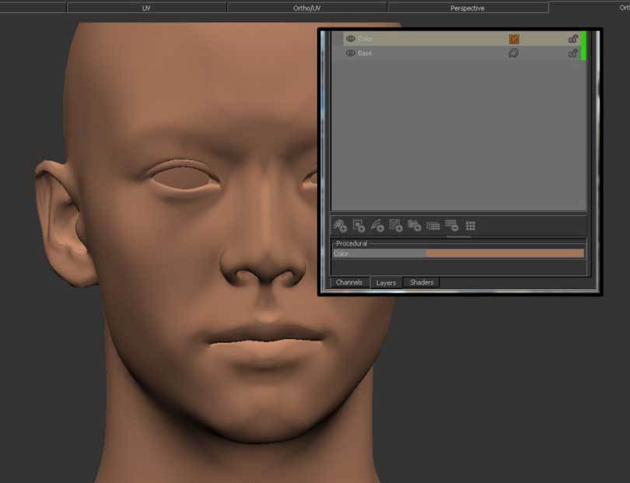Switch to the Layers tab
Image resolution: width=630 pixels, height=483 pixels.
tap(386, 282)
